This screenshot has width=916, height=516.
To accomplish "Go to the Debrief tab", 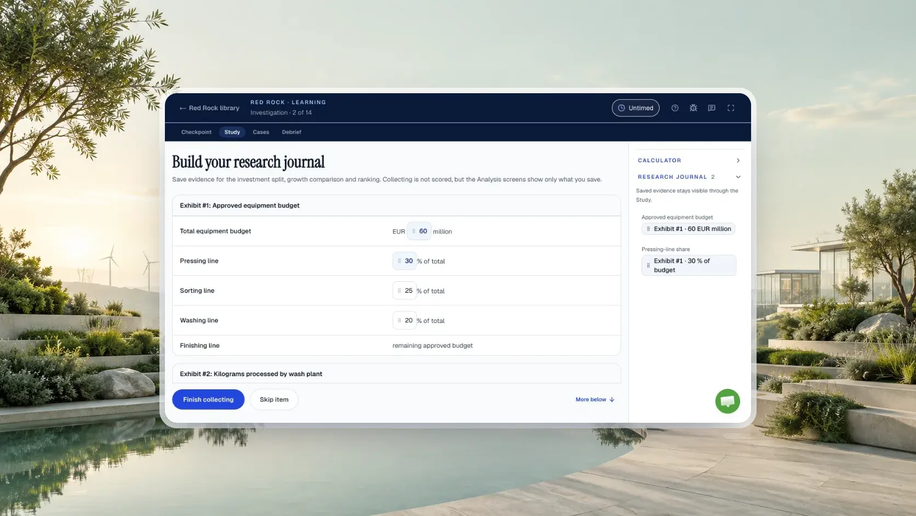I will click(291, 132).
